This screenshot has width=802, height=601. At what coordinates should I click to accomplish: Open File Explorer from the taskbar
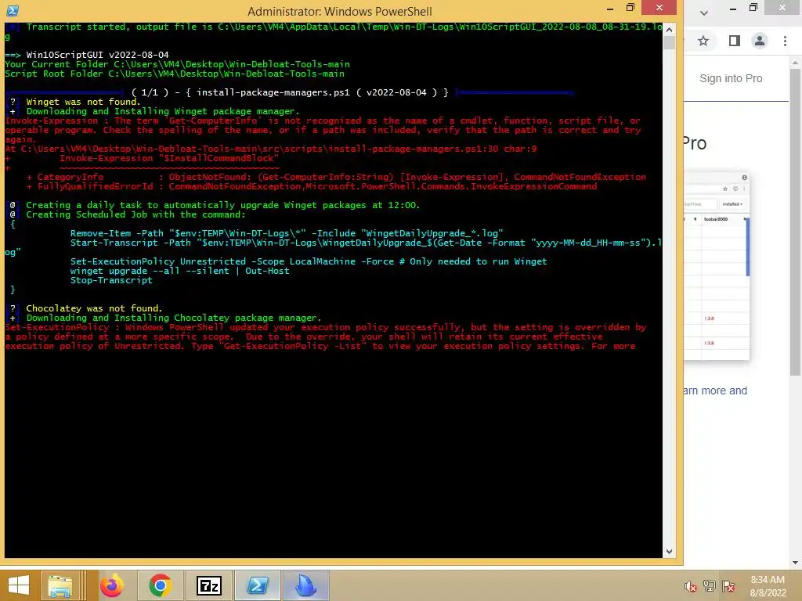tap(60, 585)
